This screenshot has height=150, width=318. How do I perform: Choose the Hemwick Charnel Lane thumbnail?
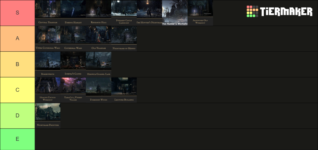click(98, 64)
